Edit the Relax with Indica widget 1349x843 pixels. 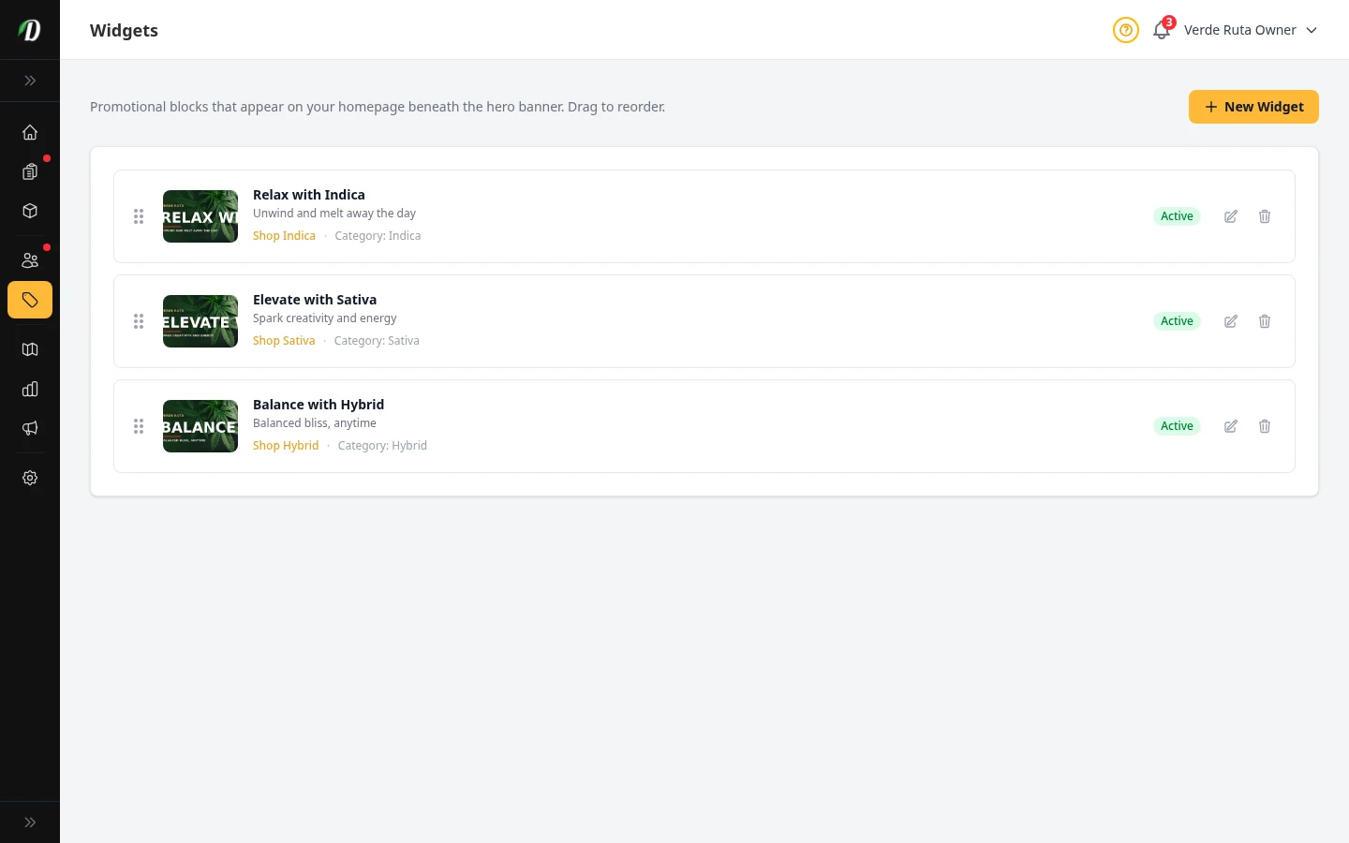click(1231, 216)
